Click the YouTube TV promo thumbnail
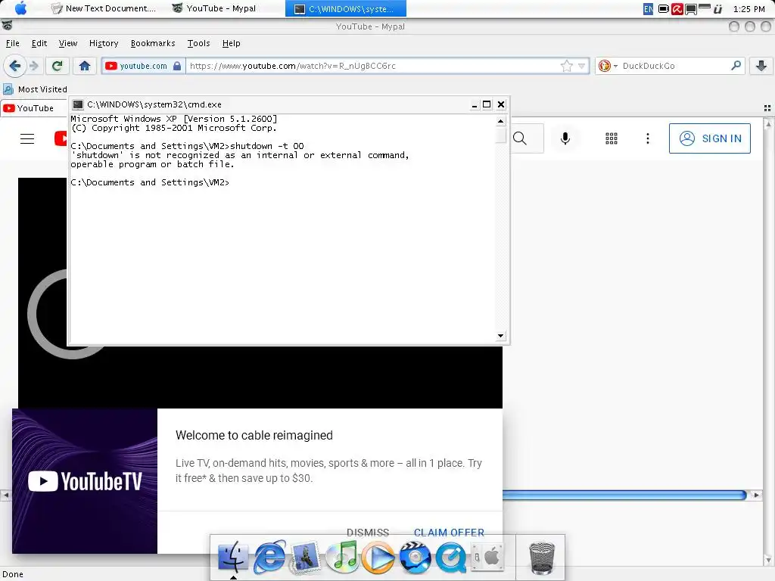The height and width of the screenshot is (581, 775). point(85,480)
